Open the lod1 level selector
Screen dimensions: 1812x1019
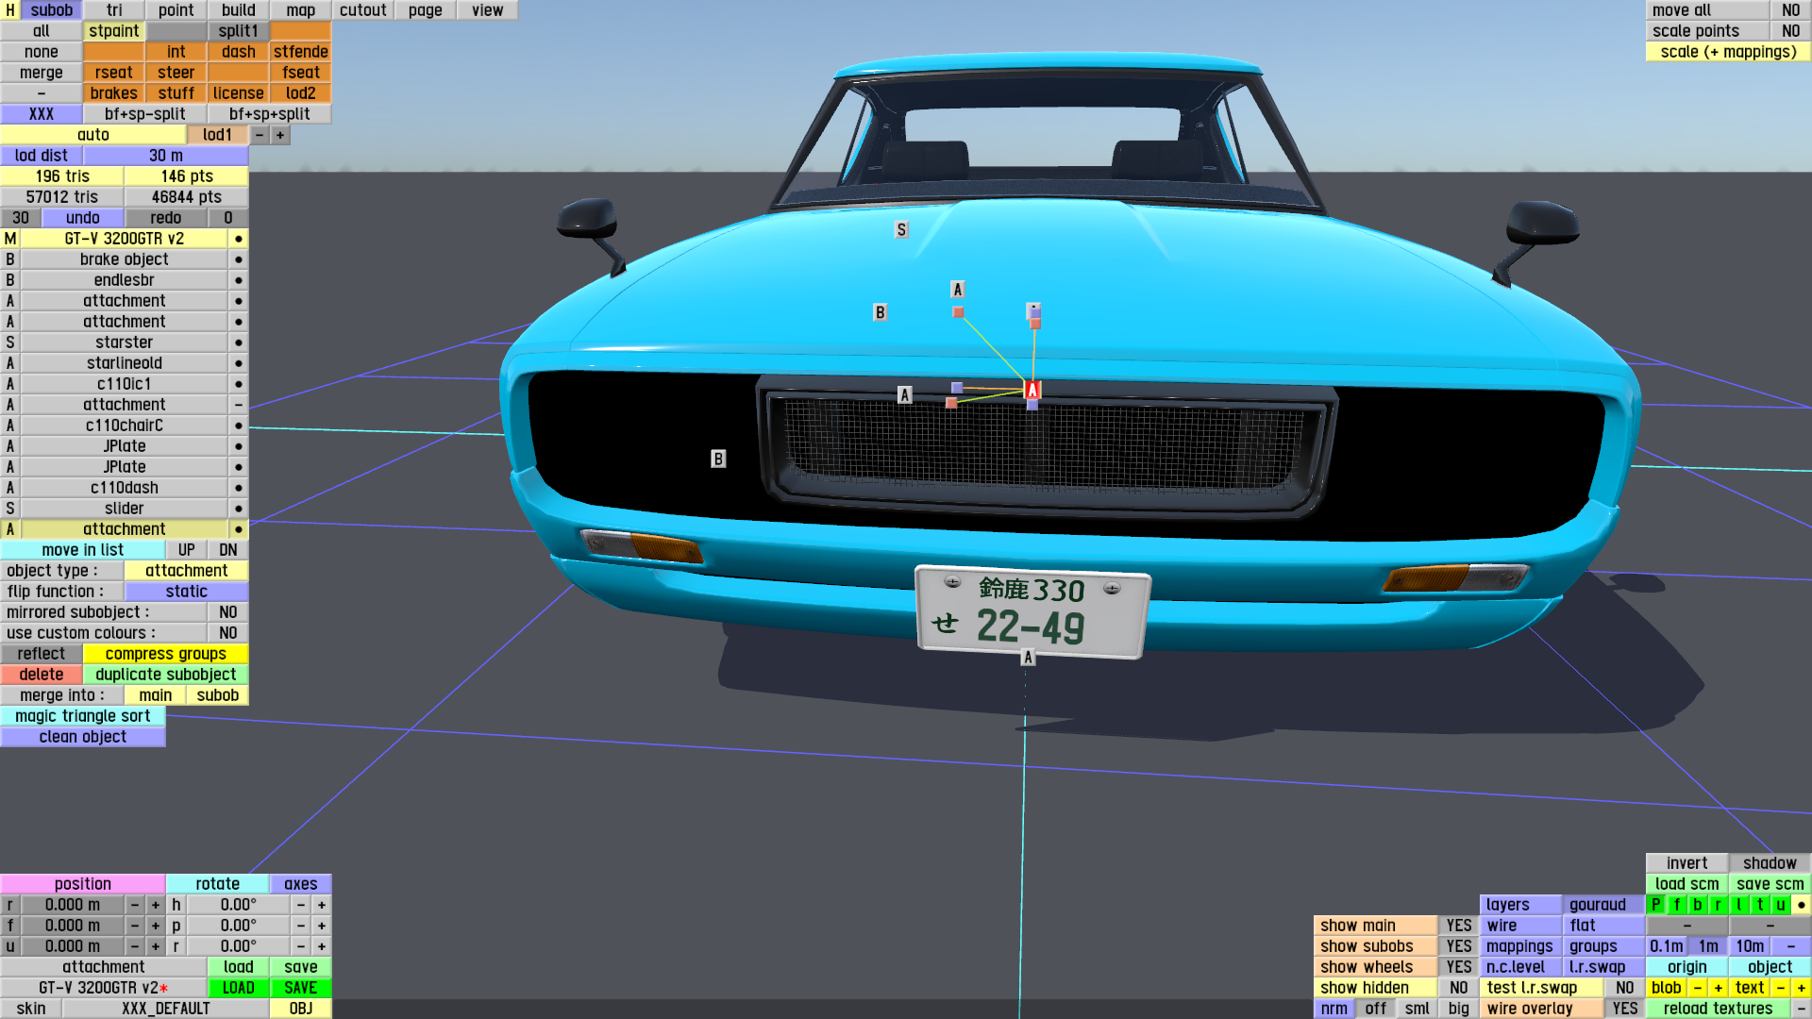click(x=217, y=135)
